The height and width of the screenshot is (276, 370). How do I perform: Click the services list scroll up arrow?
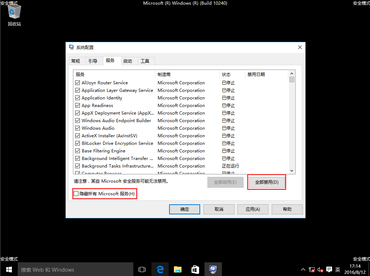tap(292, 74)
